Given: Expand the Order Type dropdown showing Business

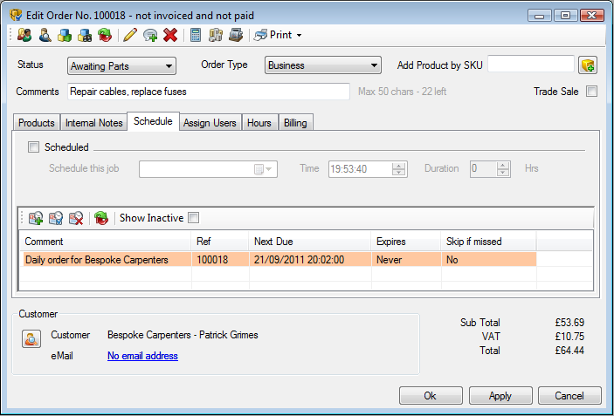Looking at the screenshot, I should (322, 65).
